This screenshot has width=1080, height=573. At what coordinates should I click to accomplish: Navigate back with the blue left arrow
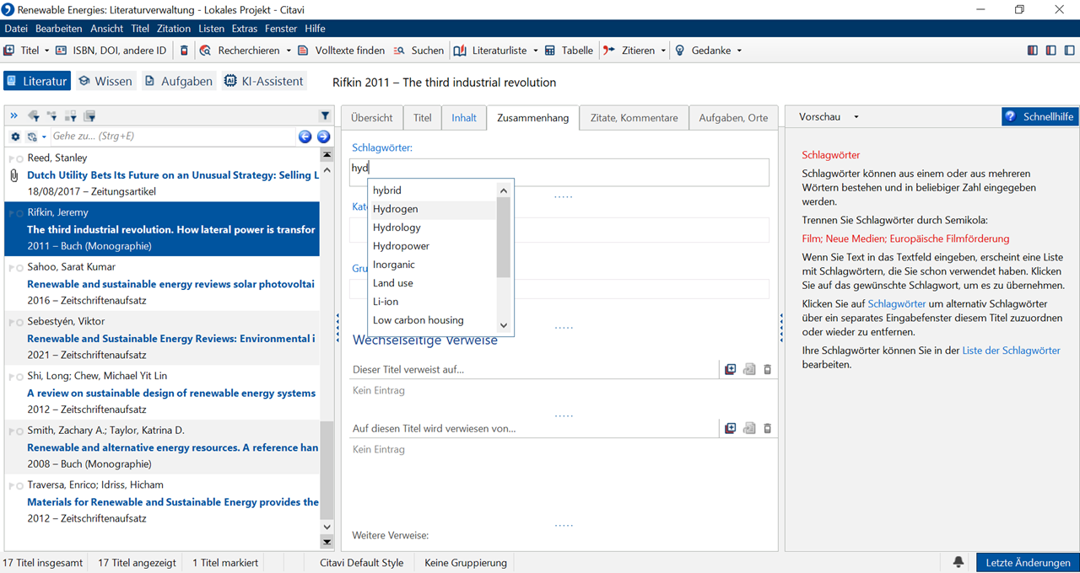pos(305,137)
